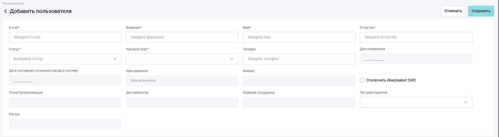Focus the Телефон input field

point(299,59)
